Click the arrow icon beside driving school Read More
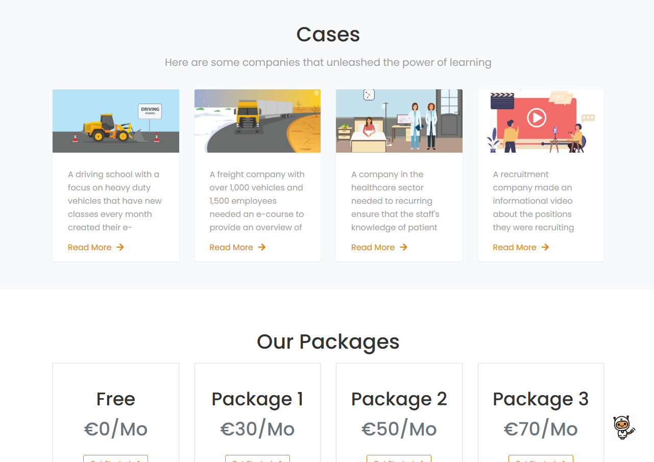The width and height of the screenshot is (654, 462). click(x=120, y=247)
